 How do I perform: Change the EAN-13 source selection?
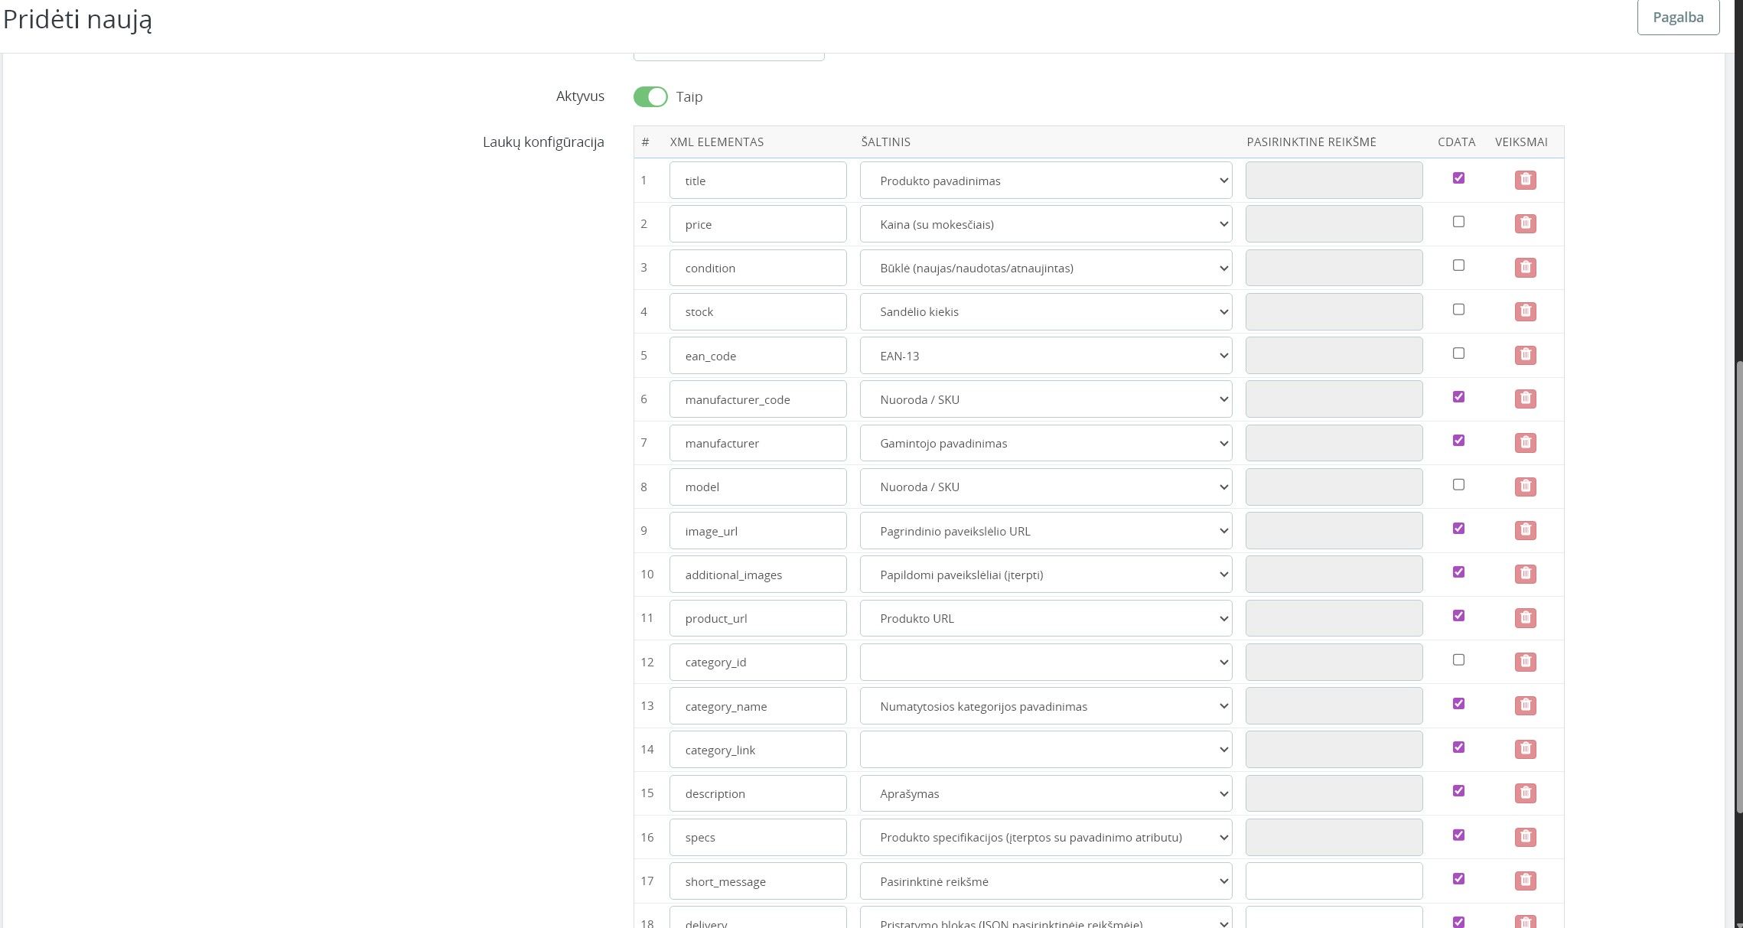click(x=1045, y=356)
